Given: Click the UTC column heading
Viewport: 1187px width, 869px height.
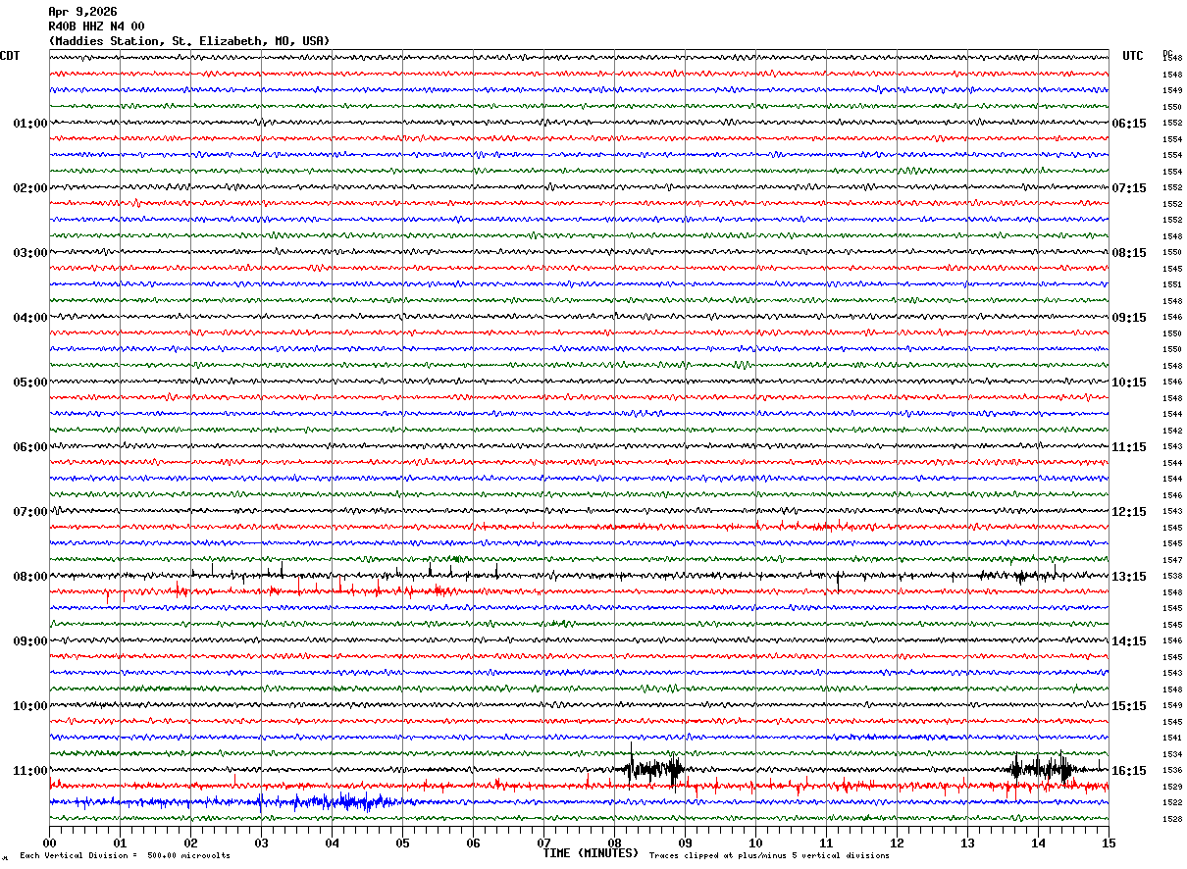Looking at the screenshot, I should point(1133,56).
